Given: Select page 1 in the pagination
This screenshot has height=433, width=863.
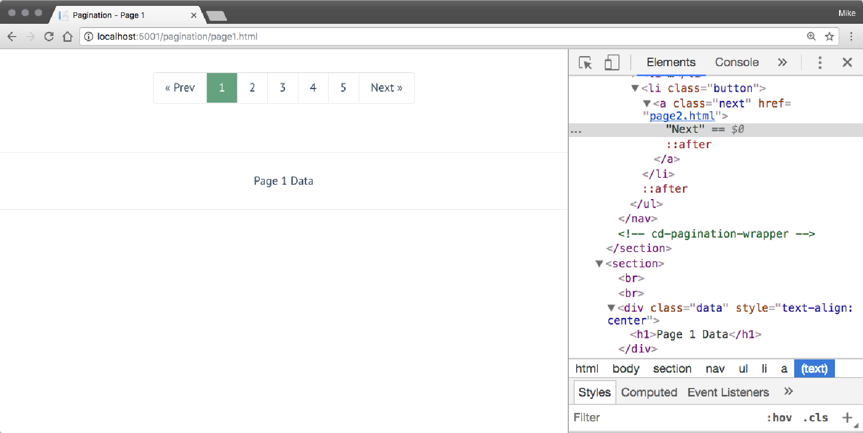Looking at the screenshot, I should [222, 88].
